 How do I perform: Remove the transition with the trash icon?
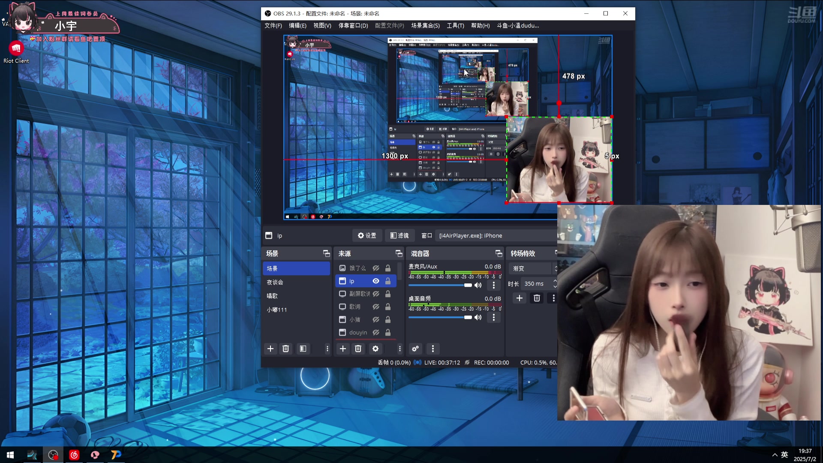click(537, 298)
